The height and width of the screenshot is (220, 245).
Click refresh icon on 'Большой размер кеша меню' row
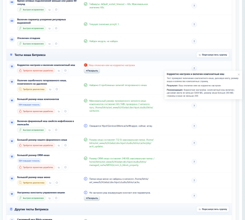50,183
